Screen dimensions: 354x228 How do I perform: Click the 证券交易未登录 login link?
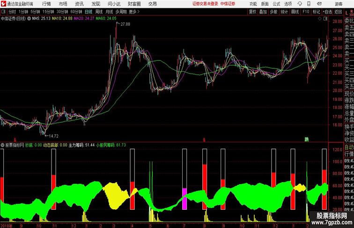pyautogui.click(x=205, y=4)
